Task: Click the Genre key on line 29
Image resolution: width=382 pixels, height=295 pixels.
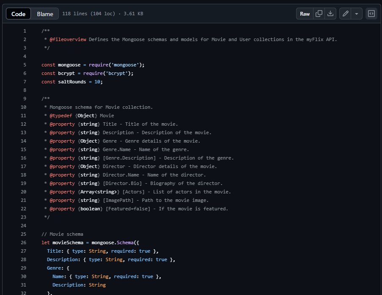Action: [54, 268]
